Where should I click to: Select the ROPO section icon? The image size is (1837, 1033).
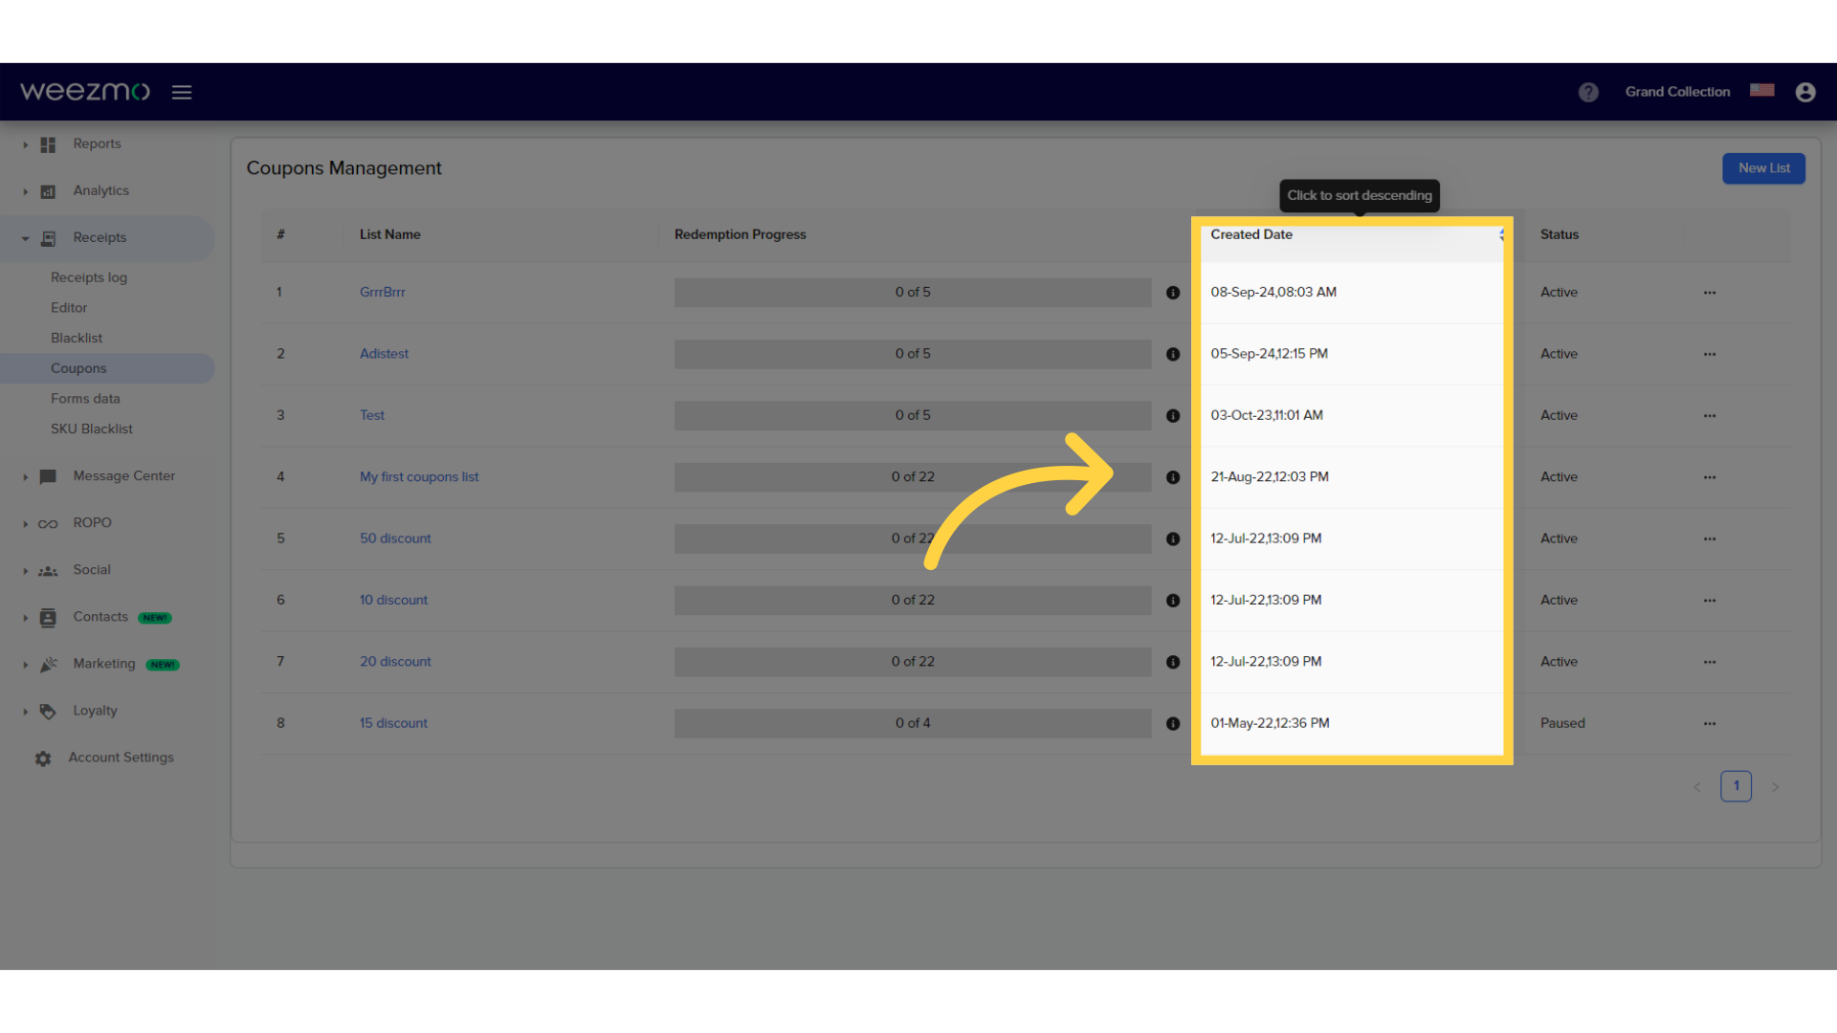47,522
